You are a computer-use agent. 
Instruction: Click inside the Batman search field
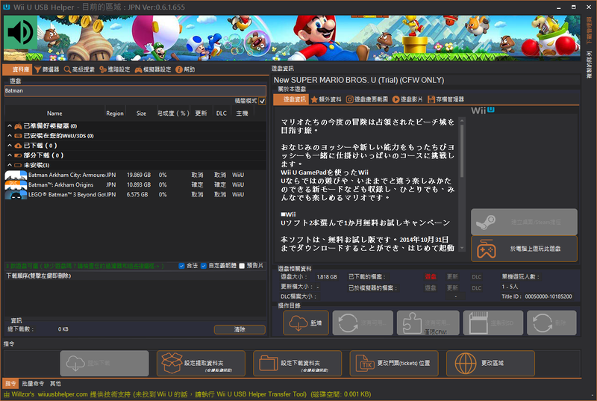(135, 90)
